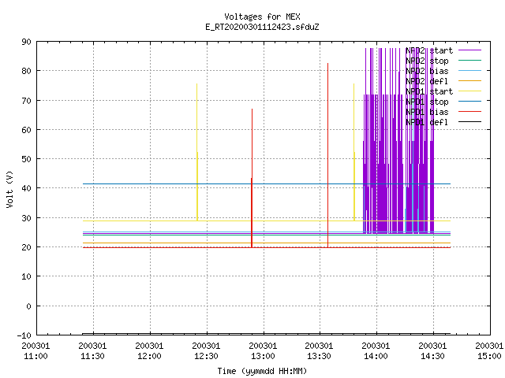
Task: Click the x-axis tick label 12:00
Action: coord(149,356)
